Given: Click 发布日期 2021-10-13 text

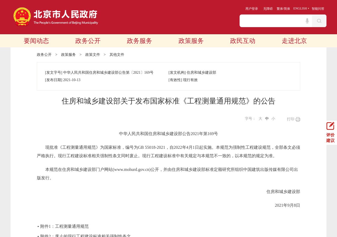Looking at the screenshot, I should 63,80.
